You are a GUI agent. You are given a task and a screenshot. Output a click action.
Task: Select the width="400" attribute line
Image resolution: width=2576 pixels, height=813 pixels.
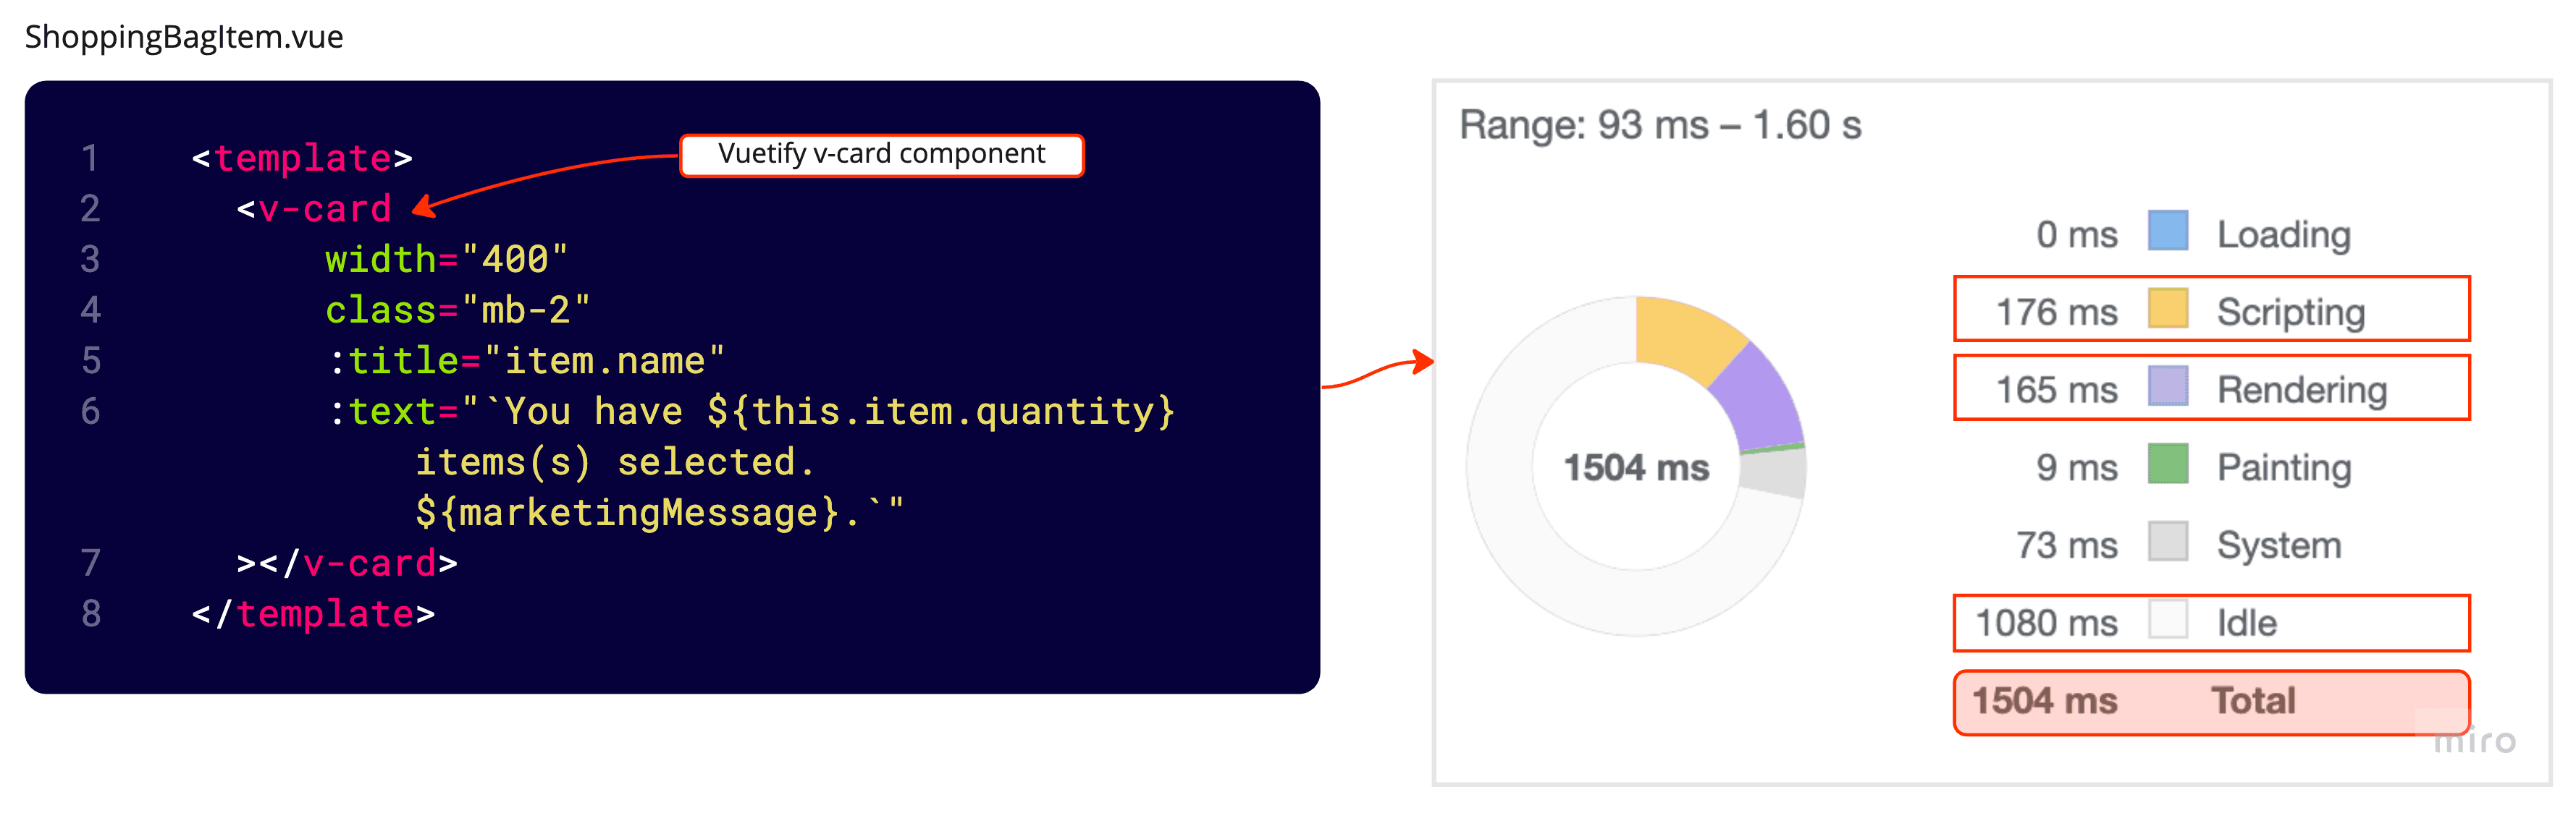pos(446,260)
